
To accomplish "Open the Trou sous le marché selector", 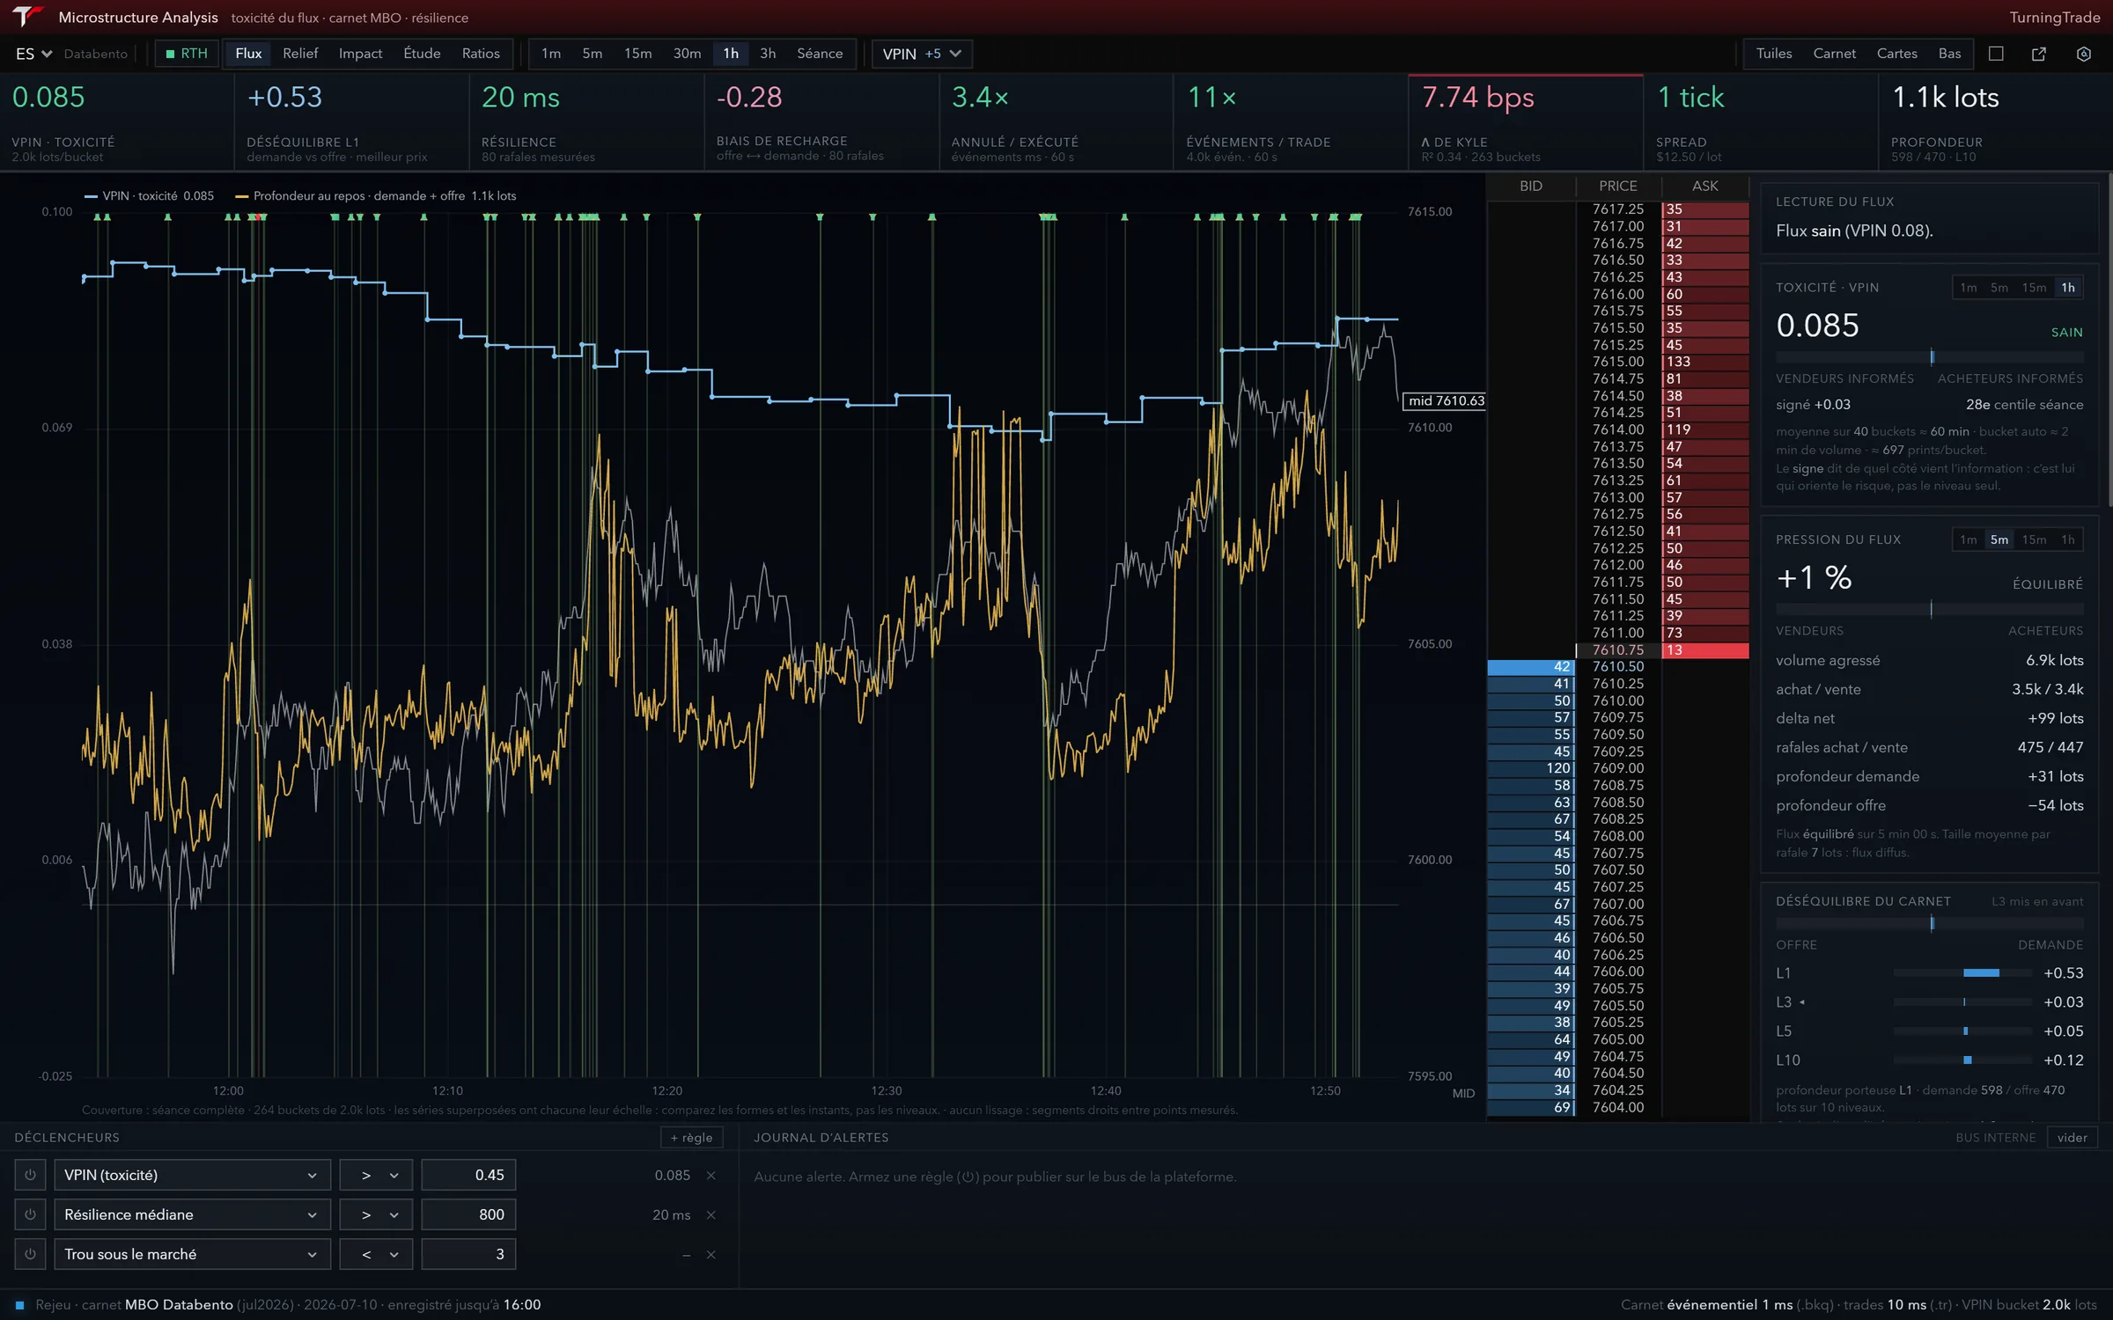I will [192, 1255].
